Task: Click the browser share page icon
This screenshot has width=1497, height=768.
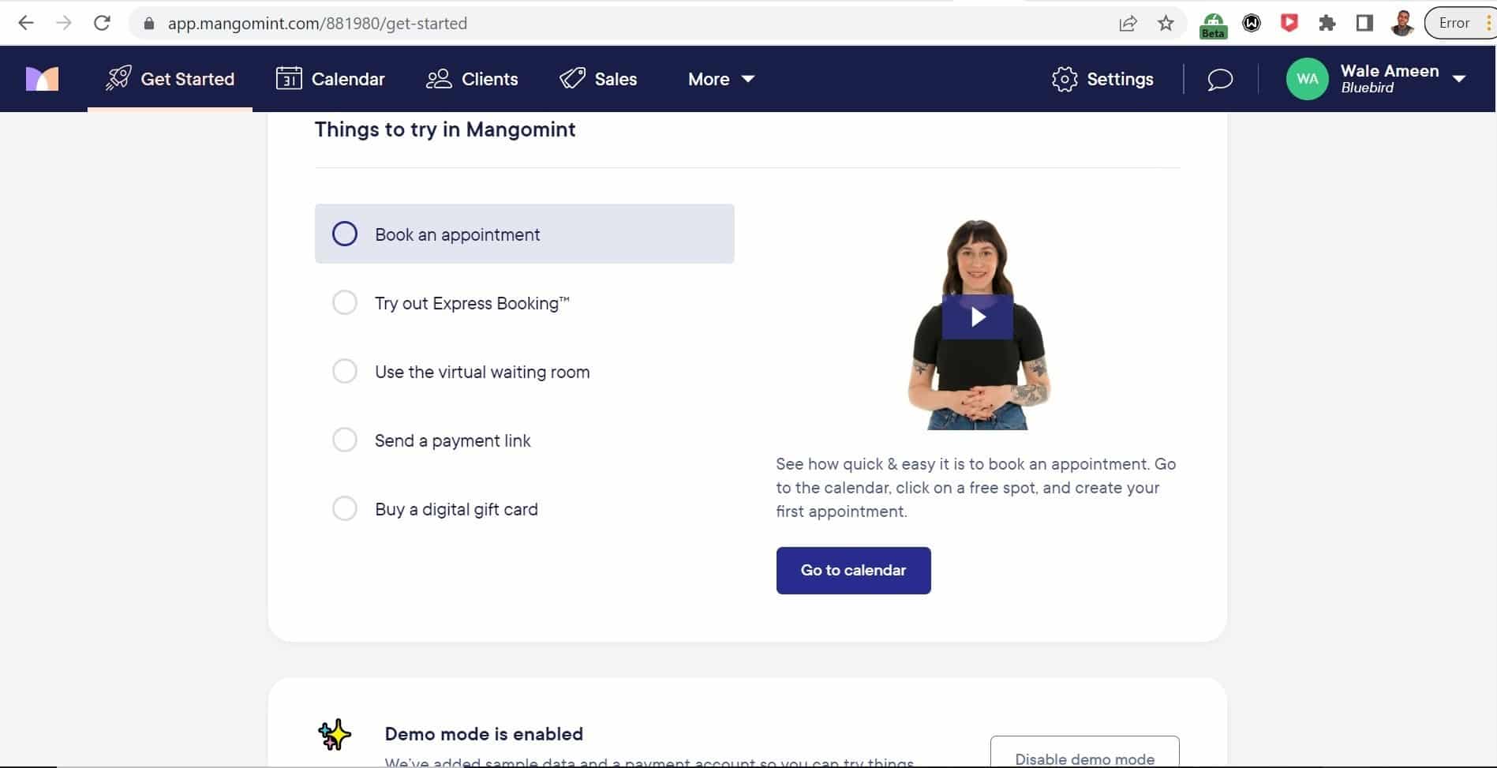Action: click(x=1128, y=23)
